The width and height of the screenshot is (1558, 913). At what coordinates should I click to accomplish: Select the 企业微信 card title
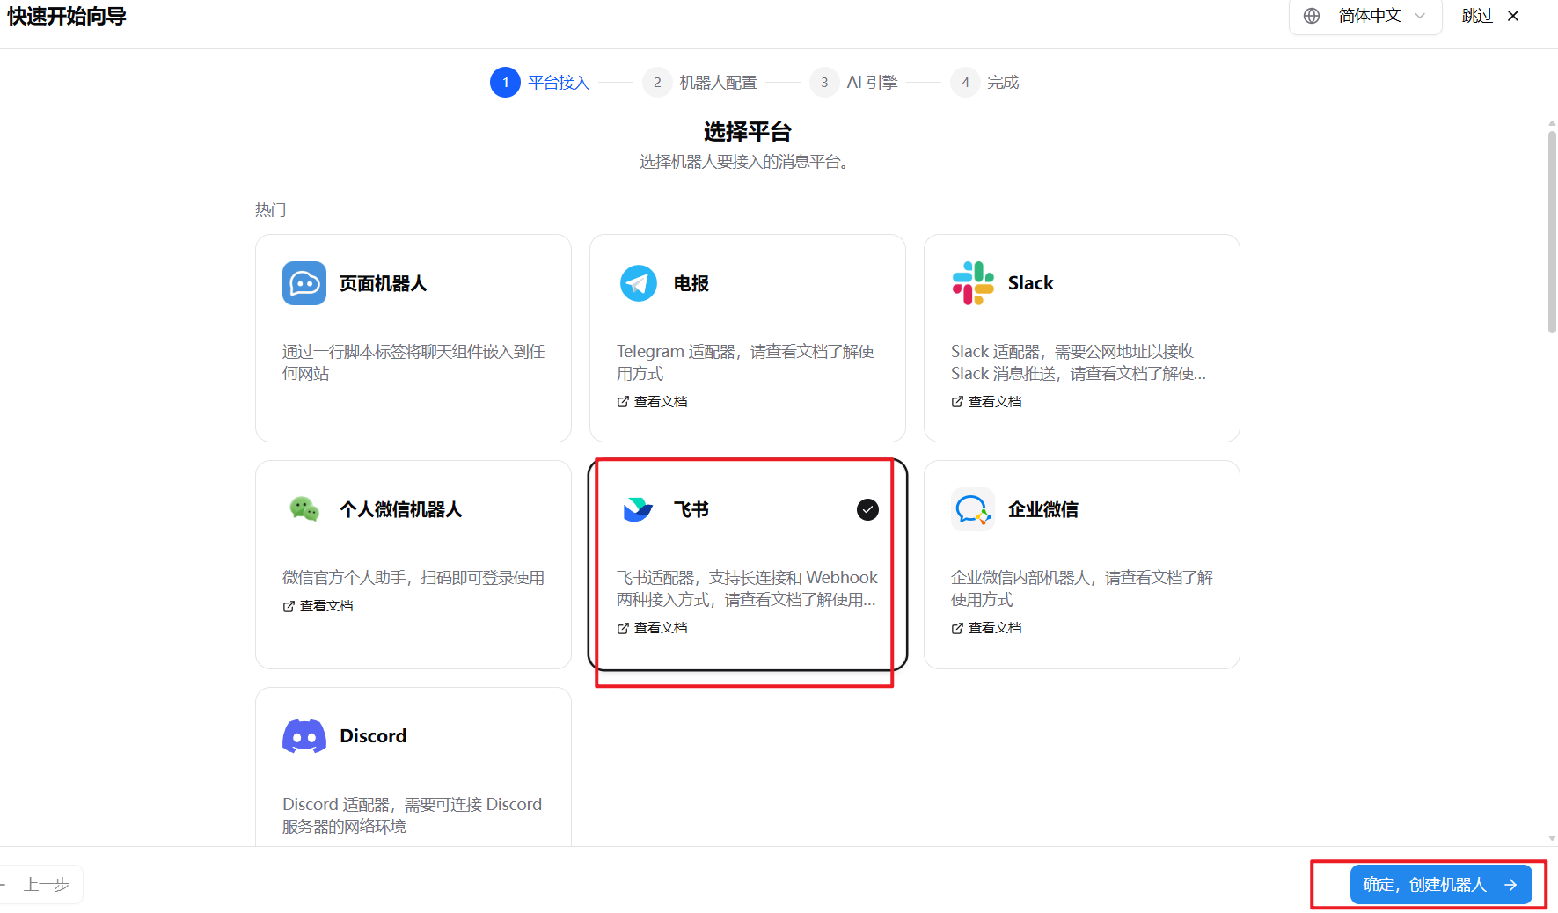1042,509
